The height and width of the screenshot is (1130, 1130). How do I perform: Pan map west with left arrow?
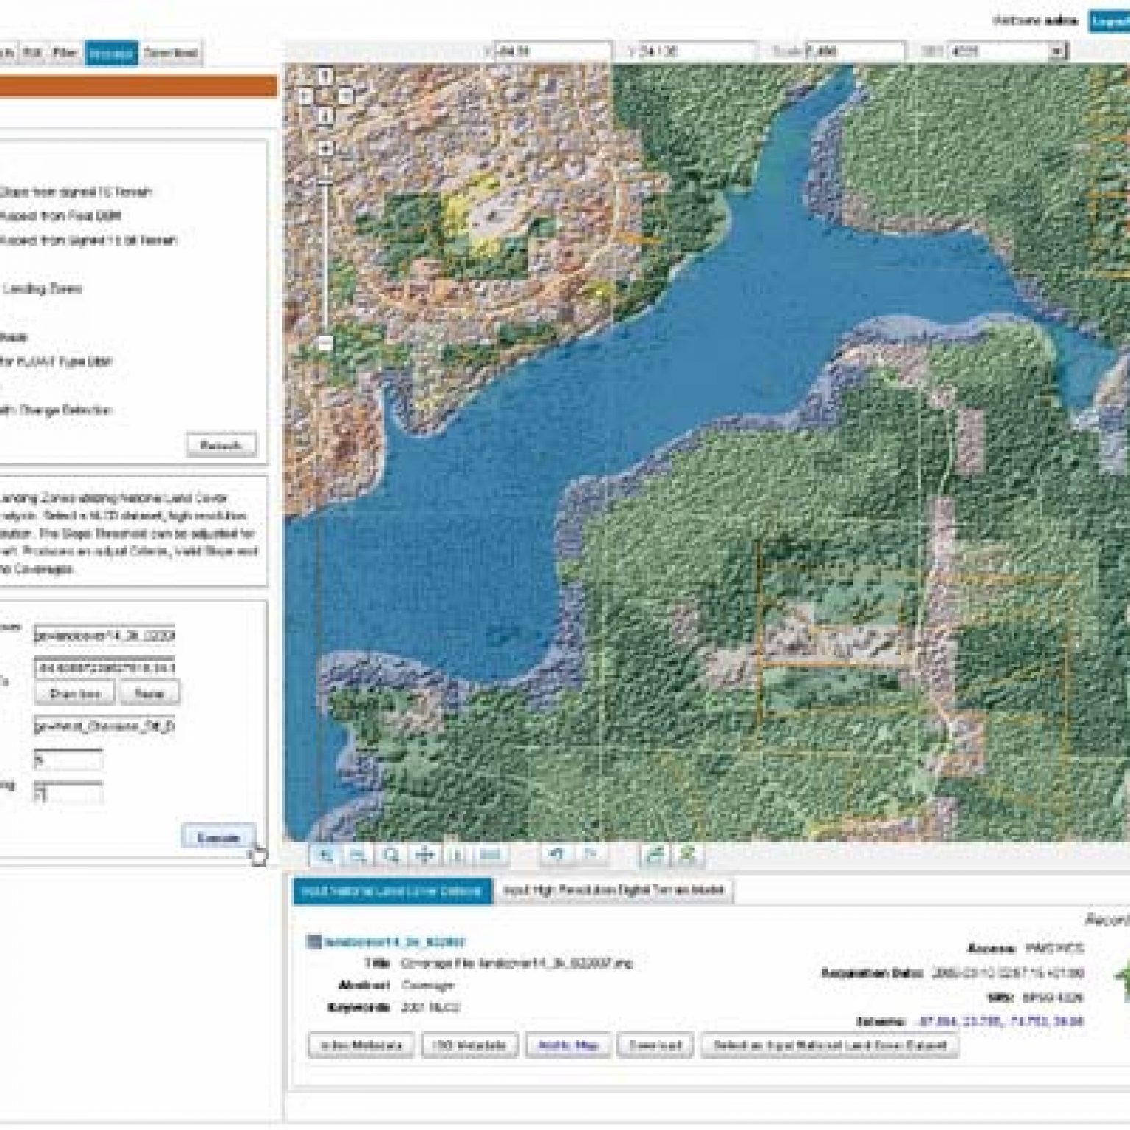[x=306, y=95]
